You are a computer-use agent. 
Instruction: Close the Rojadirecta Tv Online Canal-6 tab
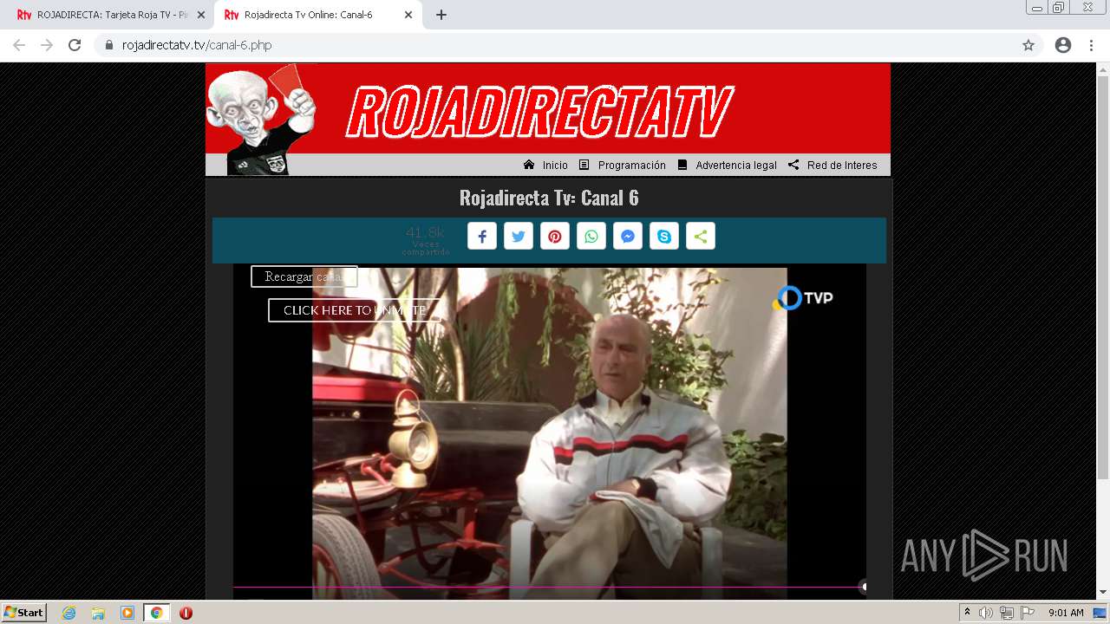(x=408, y=15)
